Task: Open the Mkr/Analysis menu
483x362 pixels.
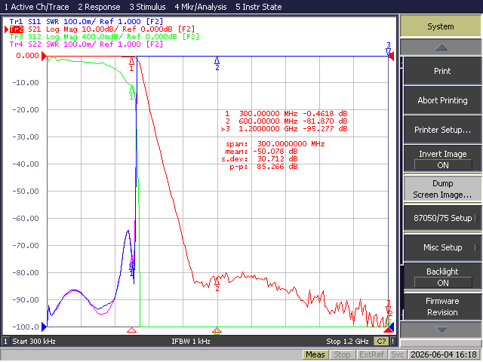Action: pyautogui.click(x=201, y=7)
